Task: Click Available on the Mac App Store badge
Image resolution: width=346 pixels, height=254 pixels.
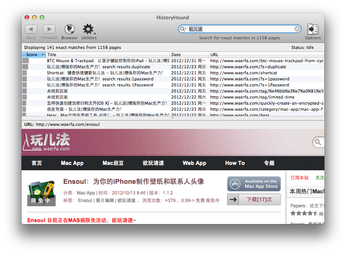Action: (x=254, y=184)
